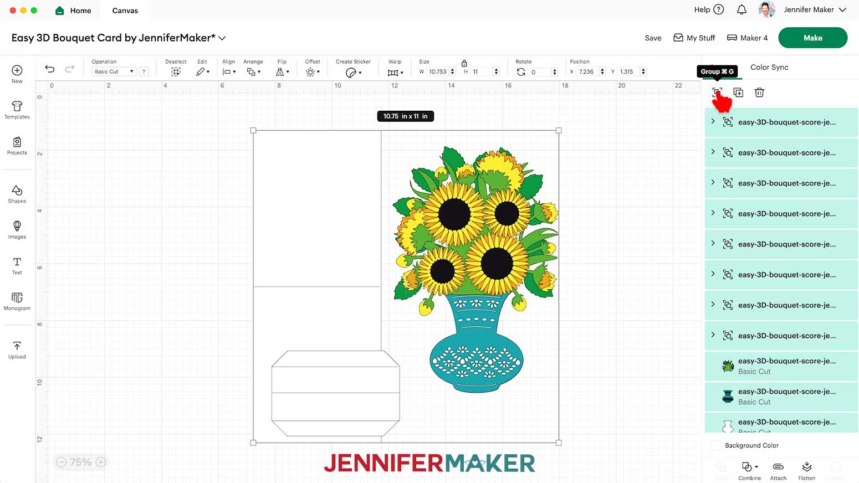Open the Jennifer Maker account menu
The width and height of the screenshot is (859, 483).
[x=815, y=9]
